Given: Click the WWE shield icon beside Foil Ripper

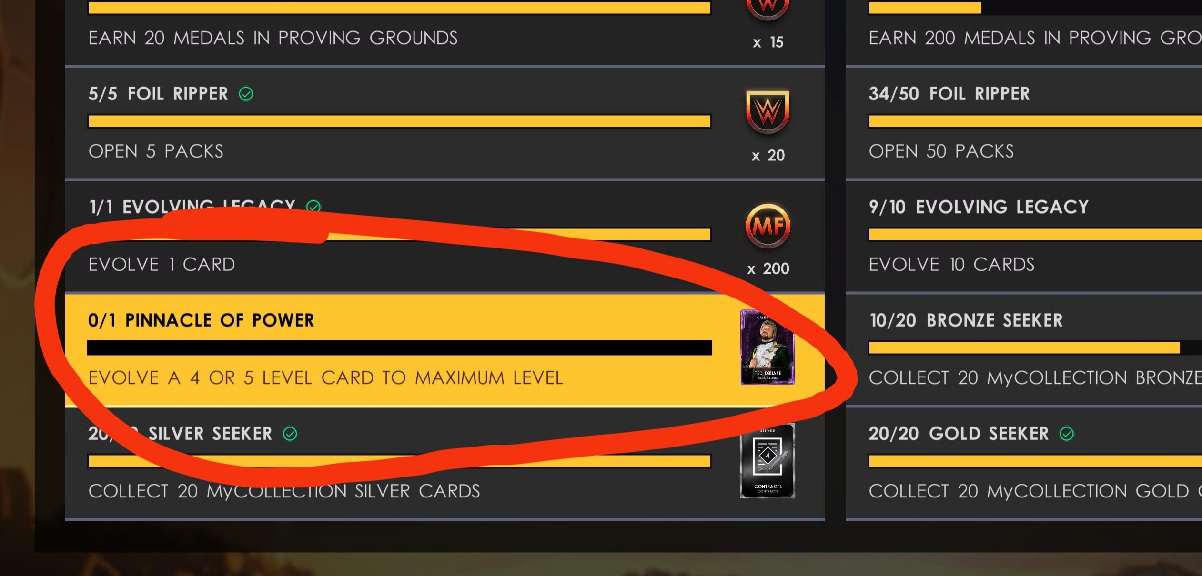Looking at the screenshot, I should click(x=768, y=112).
